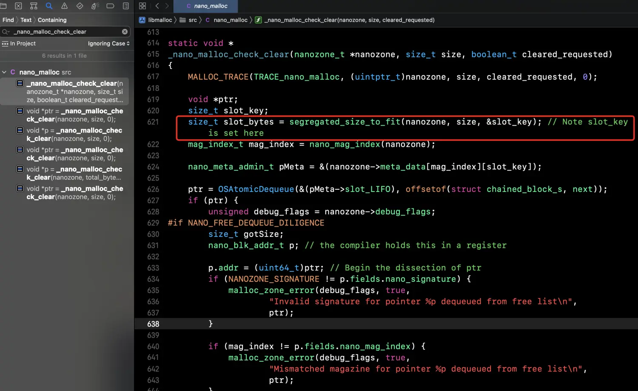Open the Symbol navigator hierarchy icon

pos(34,6)
